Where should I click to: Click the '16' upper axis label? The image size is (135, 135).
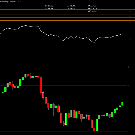[130, 22]
